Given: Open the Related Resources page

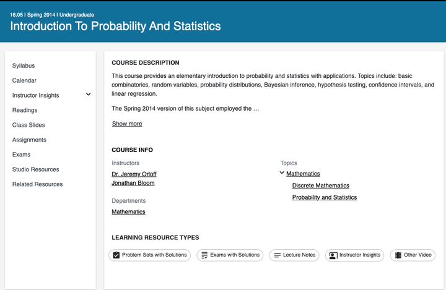Looking at the screenshot, I should [x=37, y=184].
